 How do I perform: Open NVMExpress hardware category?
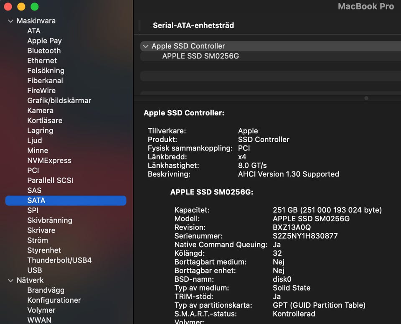(49, 161)
